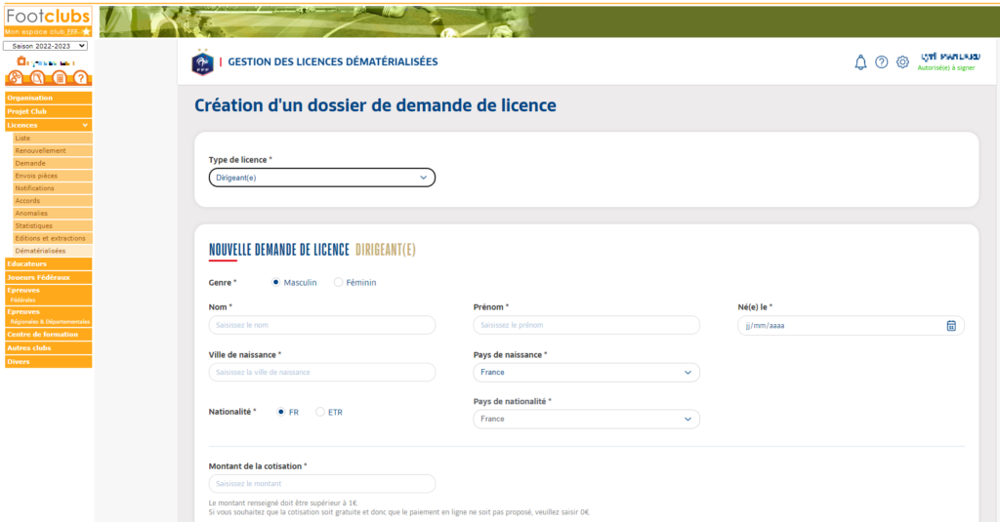1000x522 pixels.
Task: Click the document list sidebar icon
Action: [60, 78]
